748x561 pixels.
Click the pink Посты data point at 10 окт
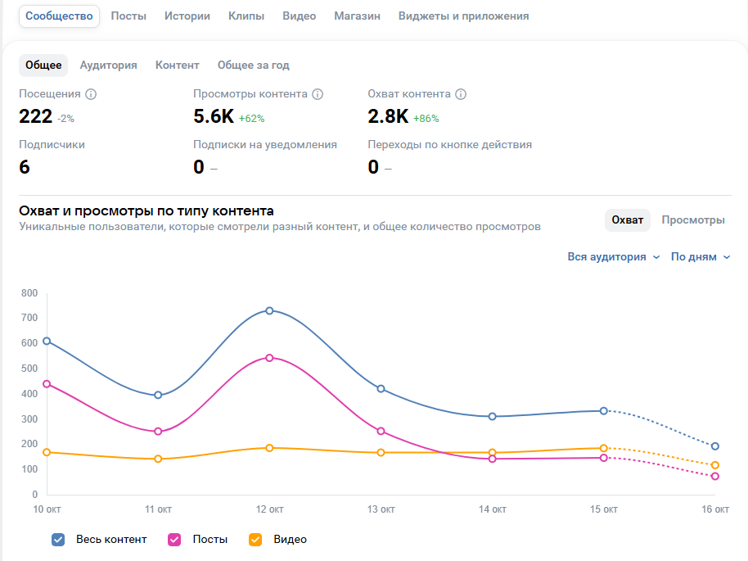click(47, 383)
